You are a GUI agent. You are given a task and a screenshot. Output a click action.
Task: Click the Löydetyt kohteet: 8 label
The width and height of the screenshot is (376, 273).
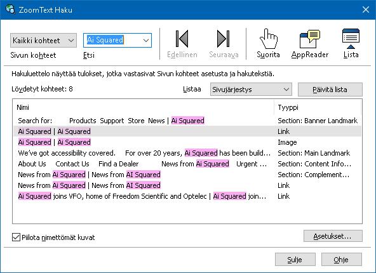pos(42,89)
